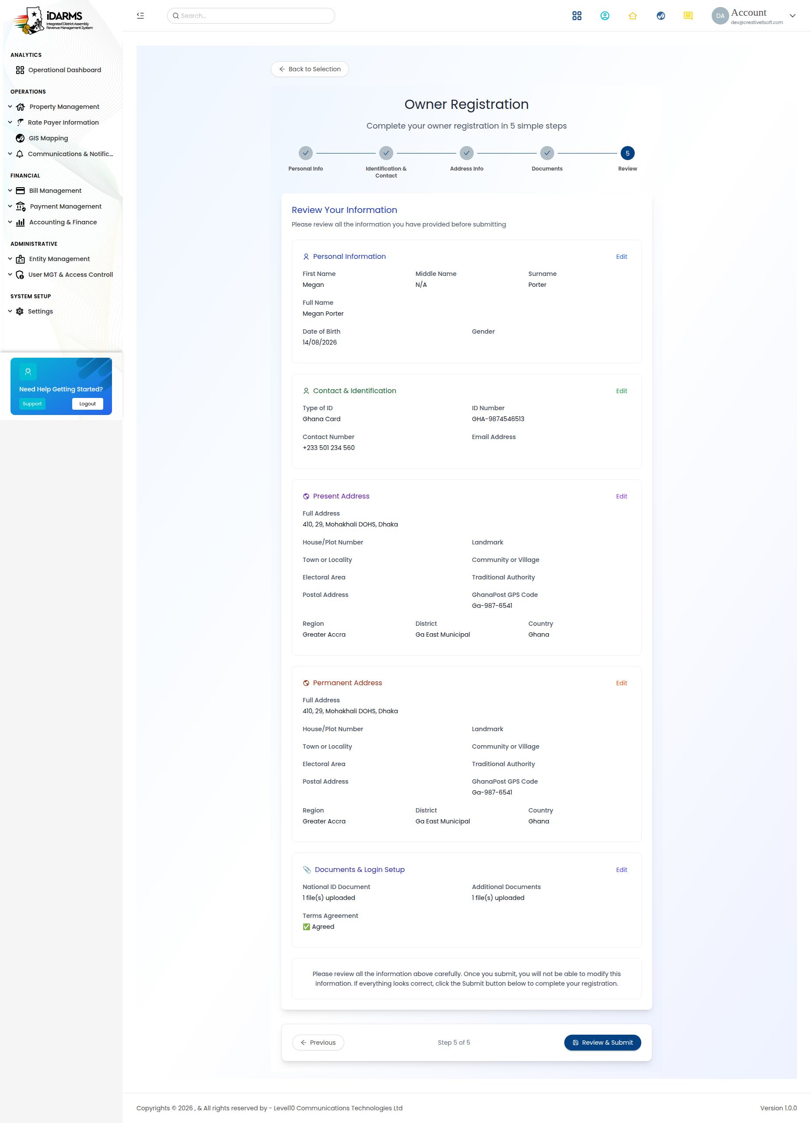Go to Address Info step
Viewport: 811px width, 1123px height.
[467, 153]
